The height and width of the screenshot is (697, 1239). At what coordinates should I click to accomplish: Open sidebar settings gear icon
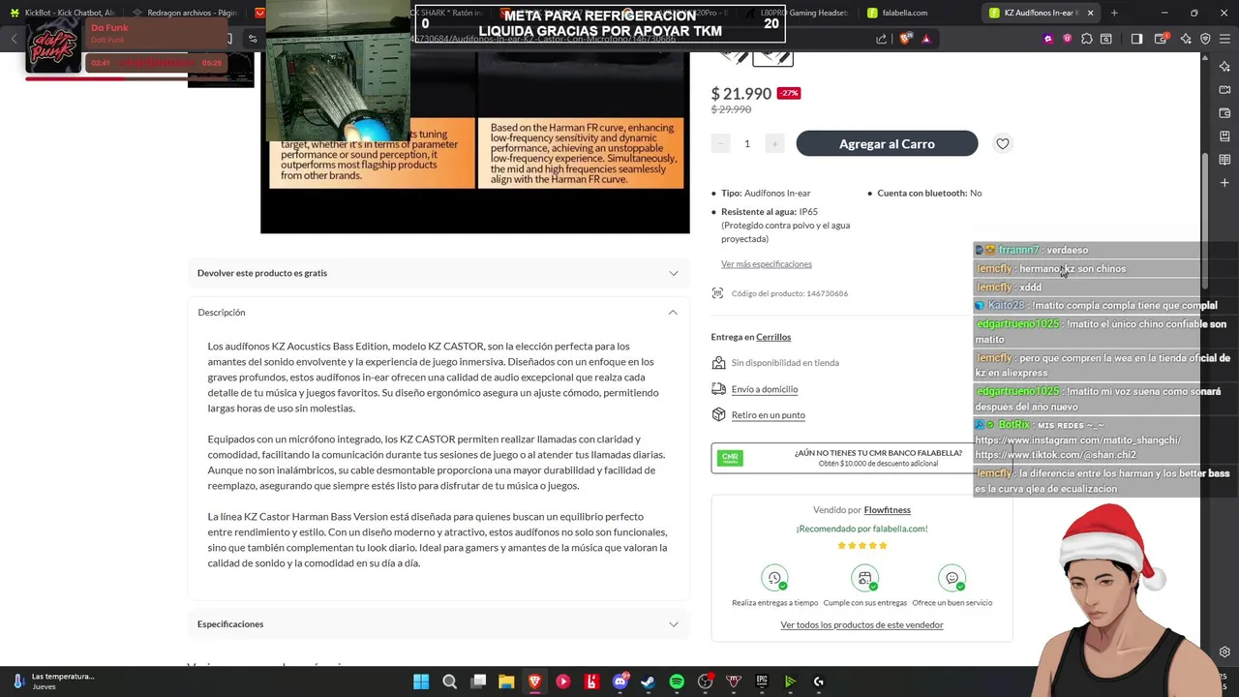tap(1224, 652)
